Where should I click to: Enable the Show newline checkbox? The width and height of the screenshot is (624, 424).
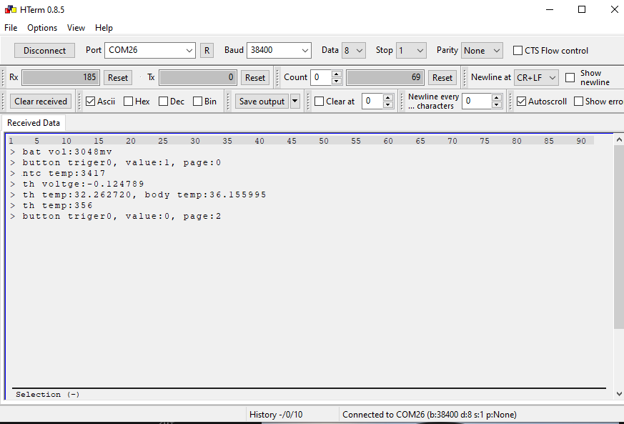(570, 78)
